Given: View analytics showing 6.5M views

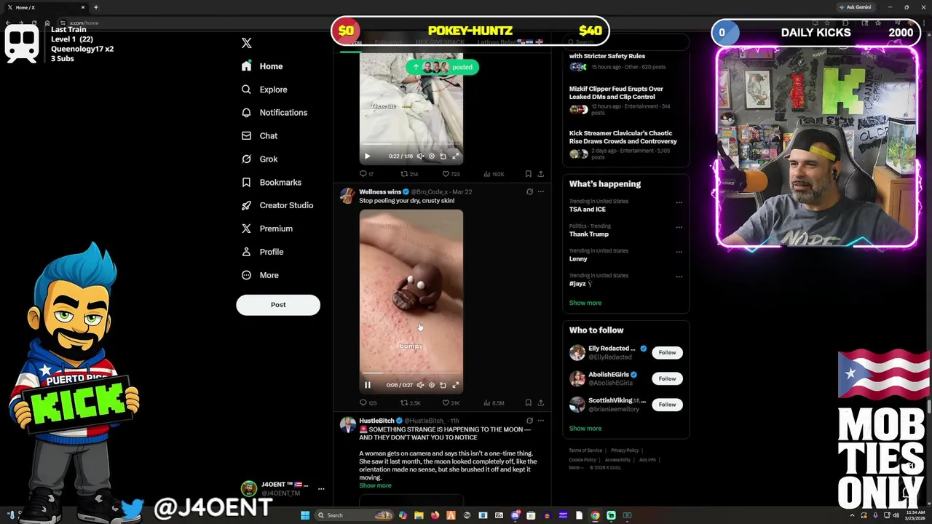Looking at the screenshot, I should pyautogui.click(x=494, y=402).
